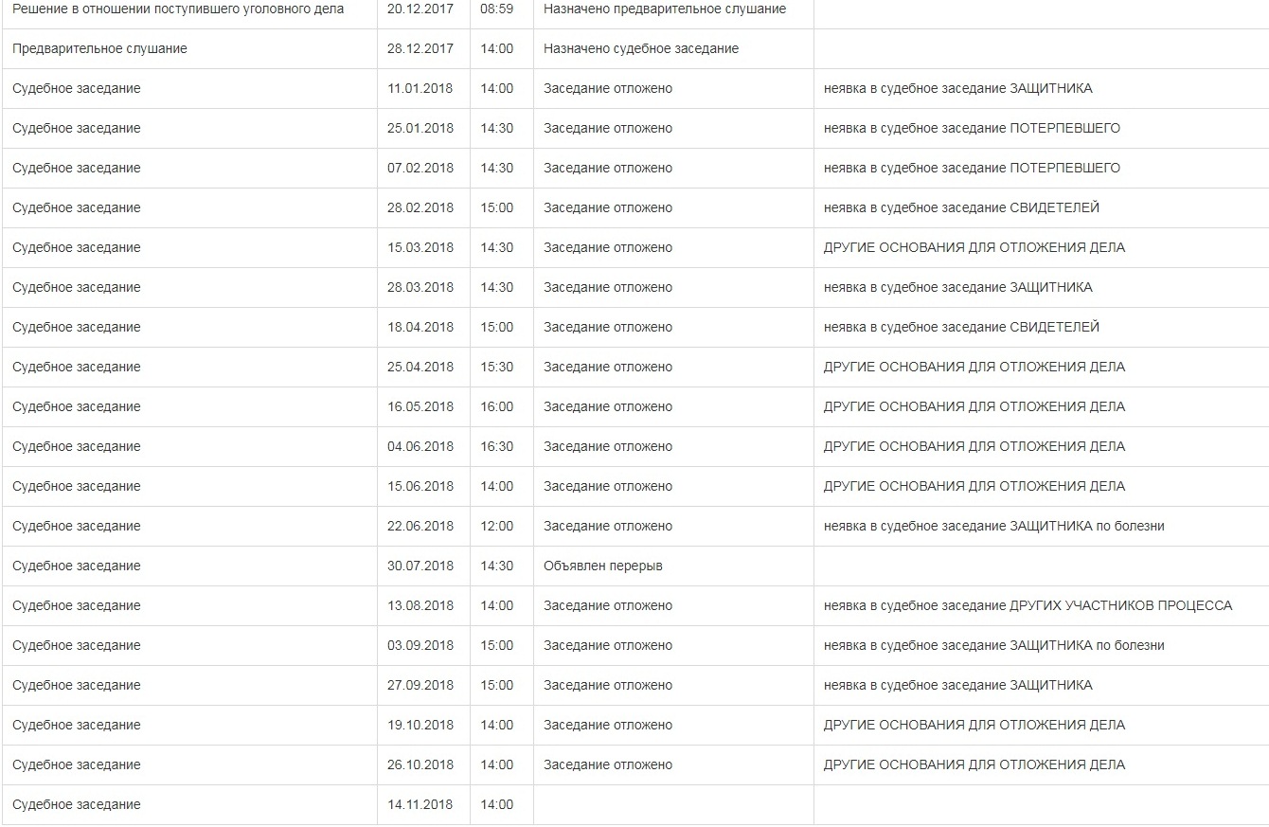Select the date 03.09.2018
The height and width of the screenshot is (827, 1269).
tap(420, 645)
